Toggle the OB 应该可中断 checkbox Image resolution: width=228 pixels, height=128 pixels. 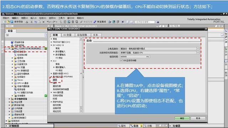(121, 60)
